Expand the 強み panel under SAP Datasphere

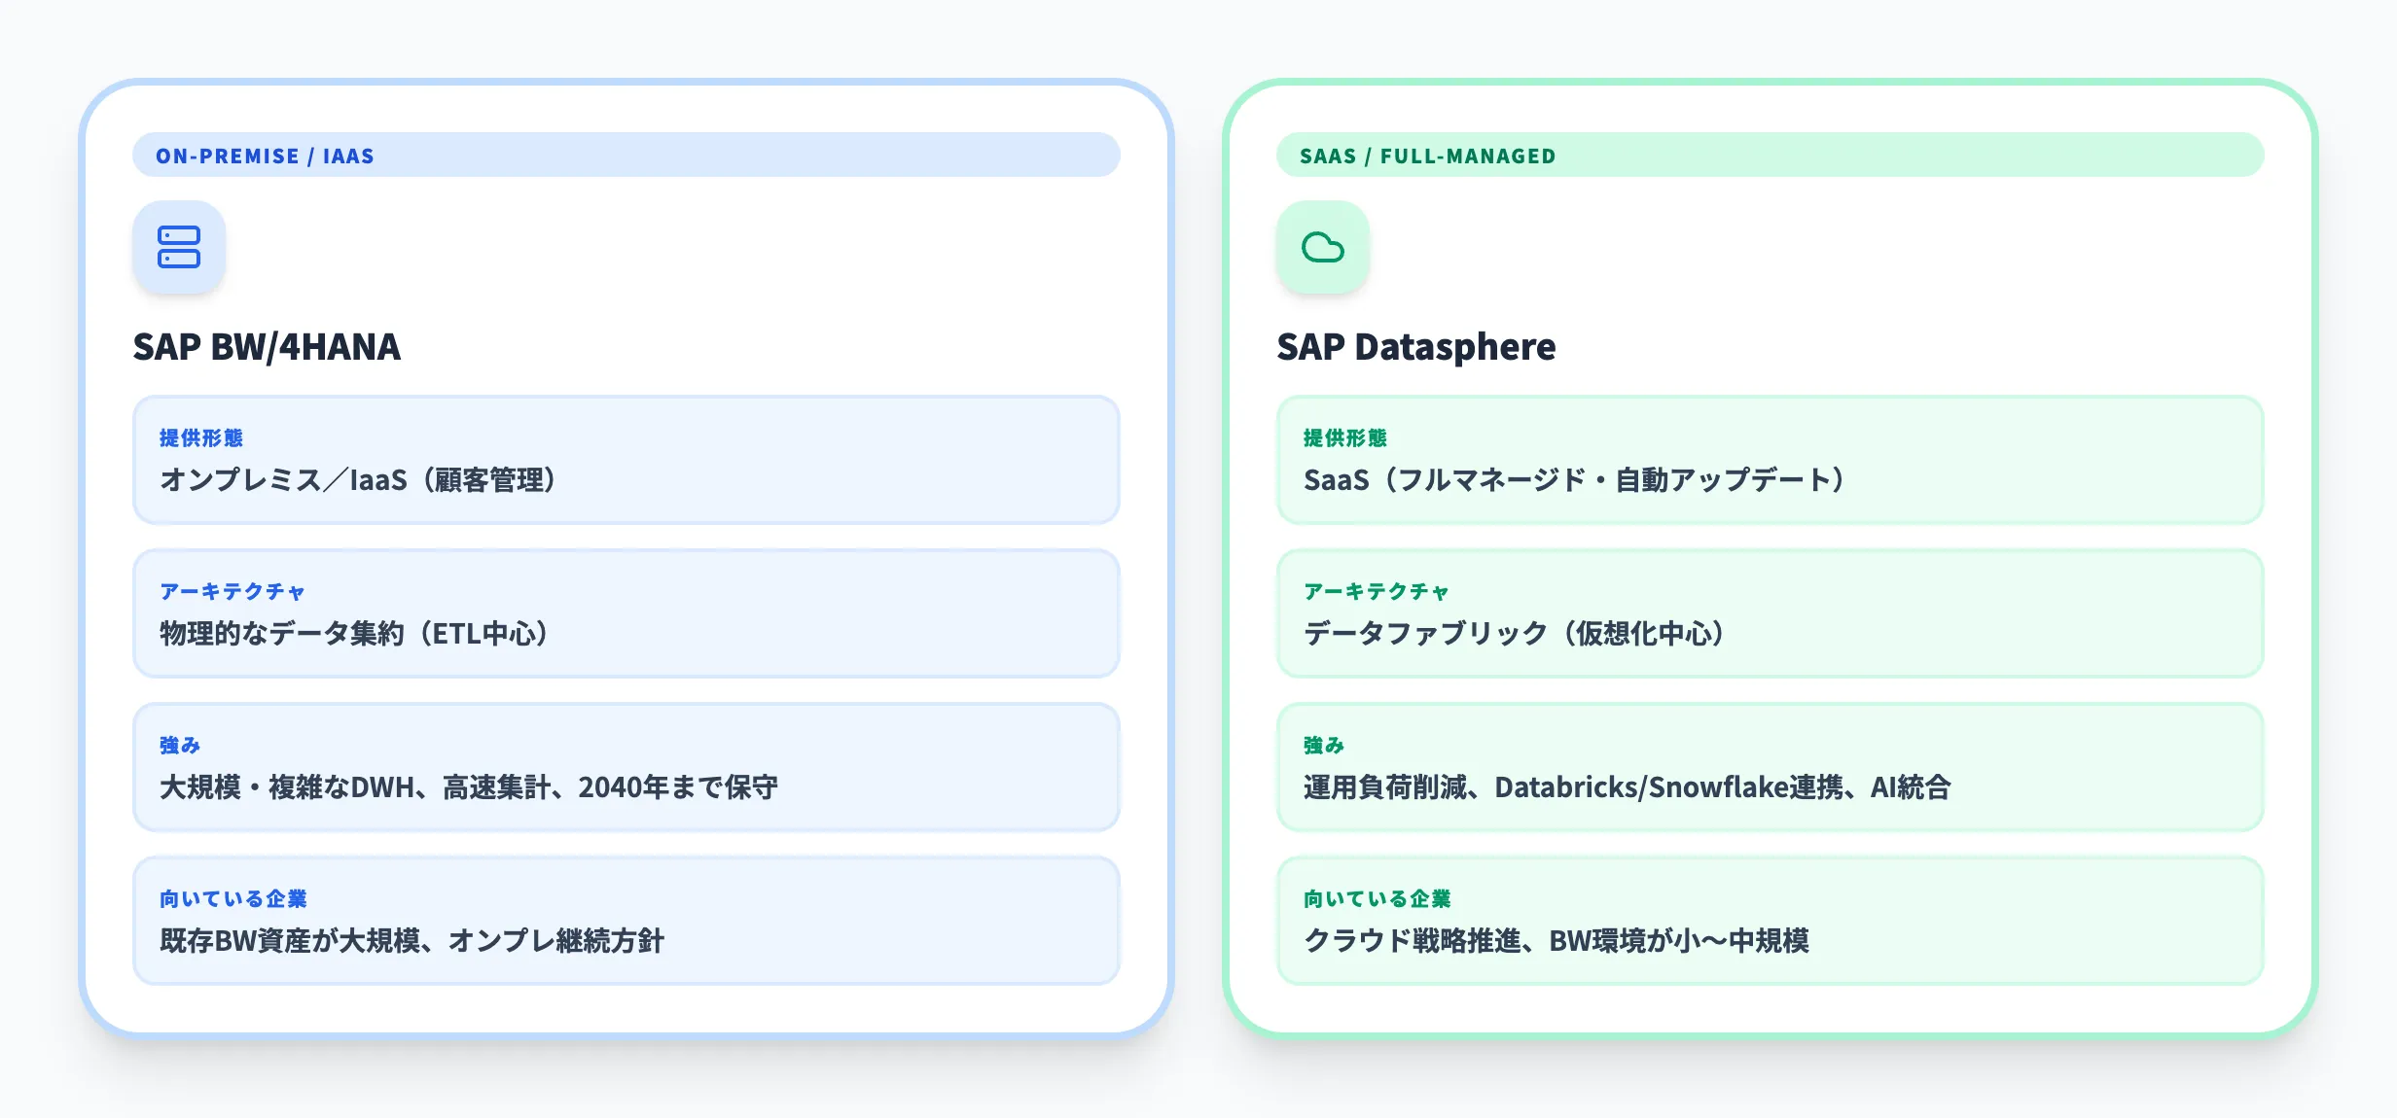tap(1771, 767)
